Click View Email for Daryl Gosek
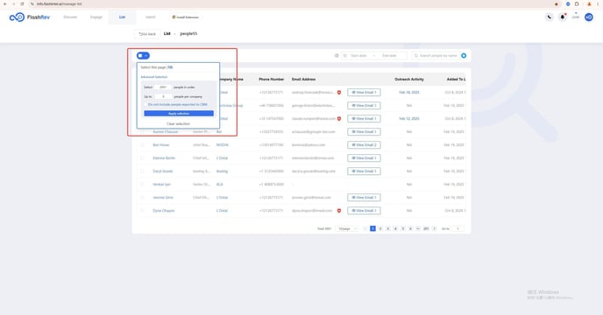 pyautogui.click(x=364, y=171)
